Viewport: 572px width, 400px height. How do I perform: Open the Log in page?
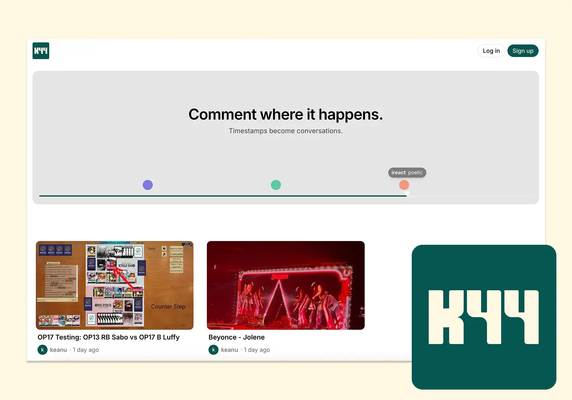pos(491,51)
